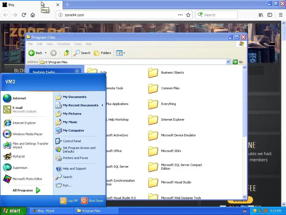The width and height of the screenshot is (286, 215).
Task: Select the Everything folder
Action: coord(162,104)
